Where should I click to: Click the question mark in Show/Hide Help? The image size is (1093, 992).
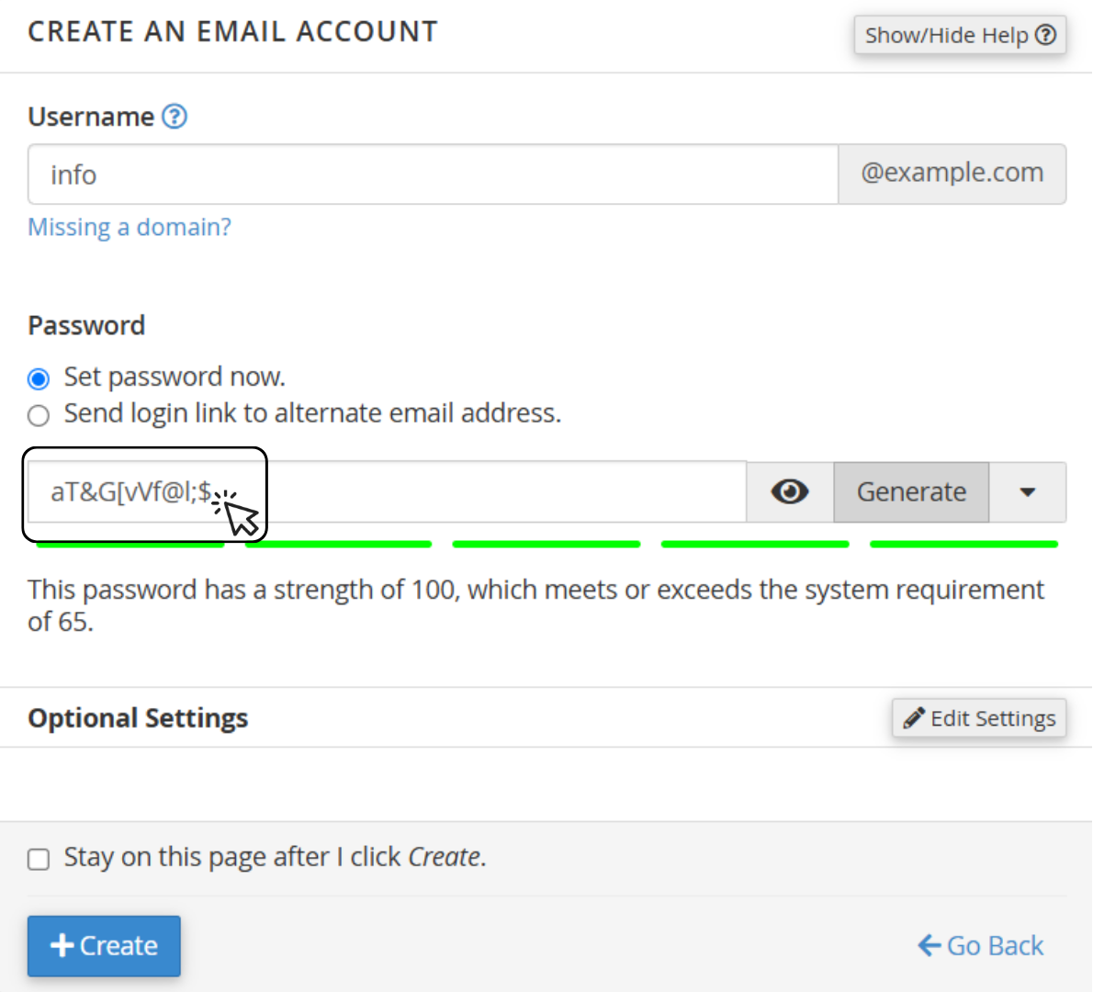pos(1045,35)
